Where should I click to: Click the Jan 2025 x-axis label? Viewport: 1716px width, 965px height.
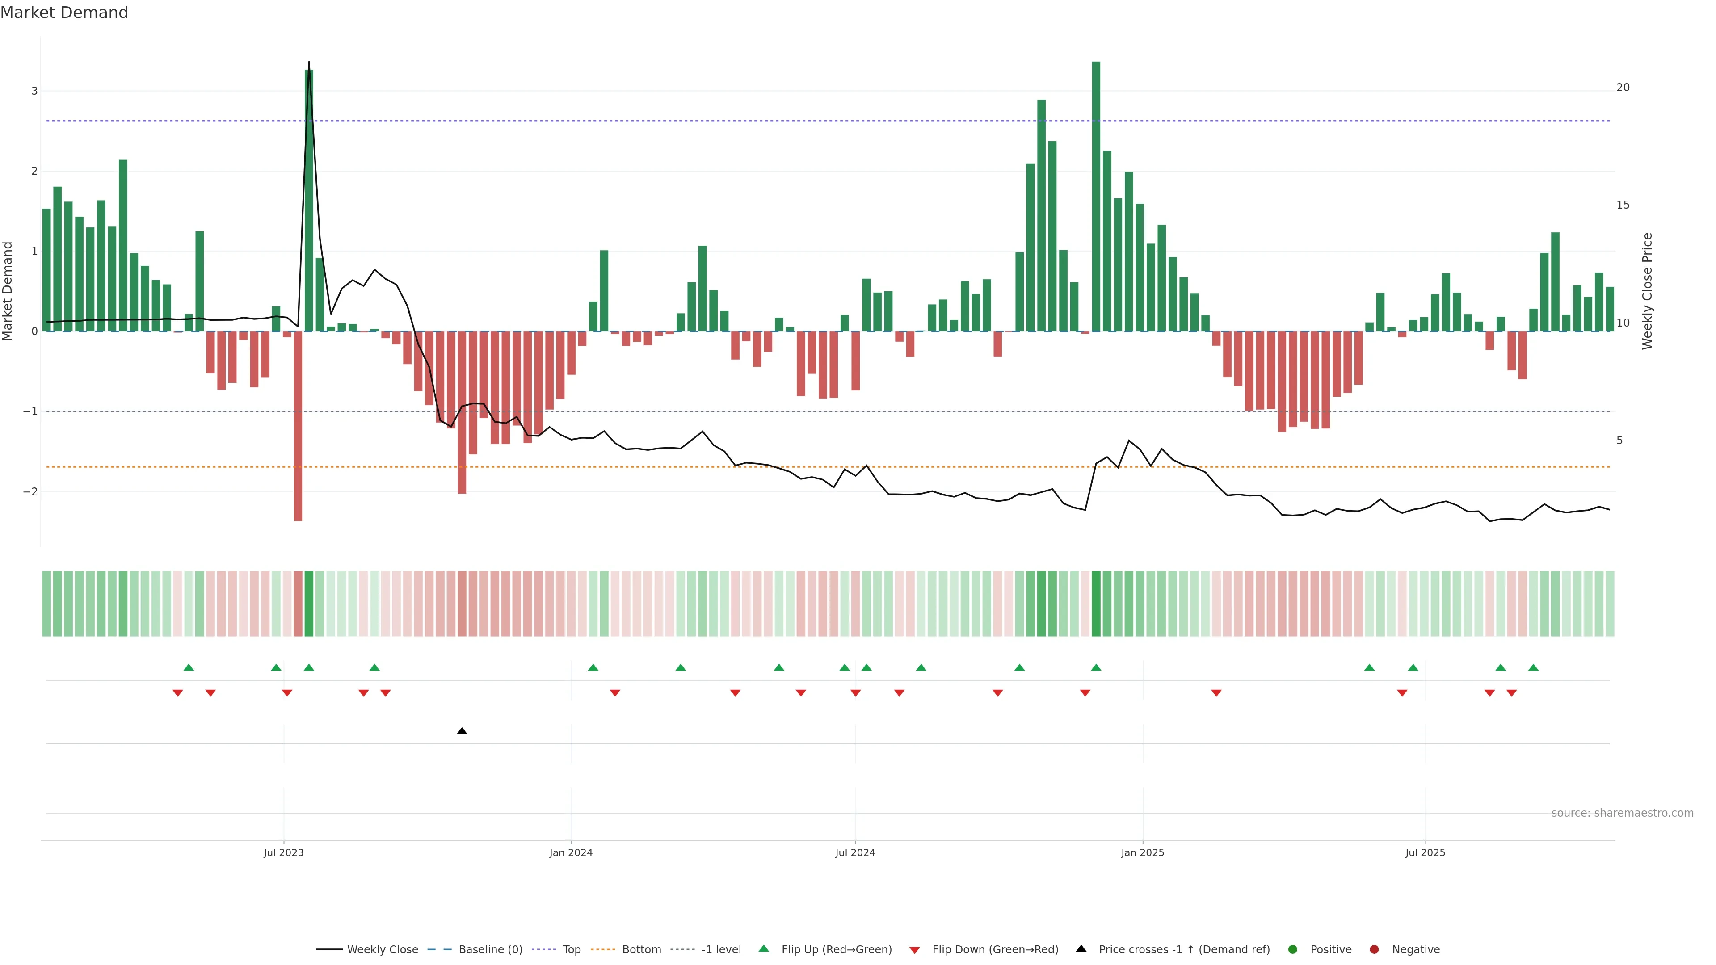(x=1143, y=852)
